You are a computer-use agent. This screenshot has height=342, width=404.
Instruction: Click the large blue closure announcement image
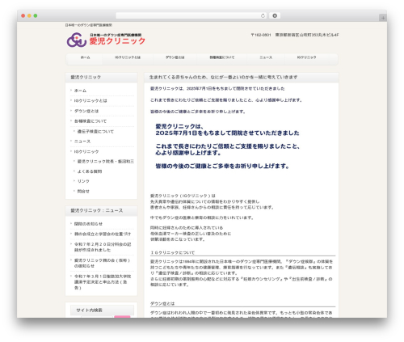(227, 146)
